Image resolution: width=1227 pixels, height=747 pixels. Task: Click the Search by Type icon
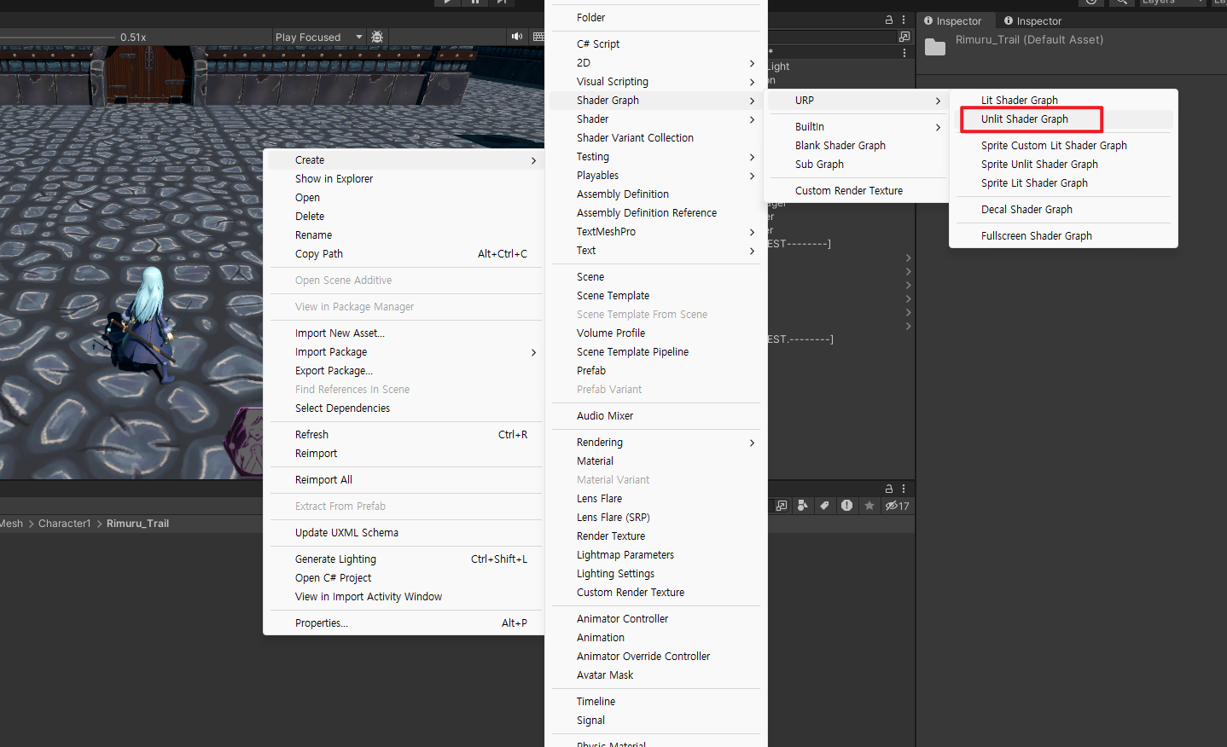tap(803, 506)
